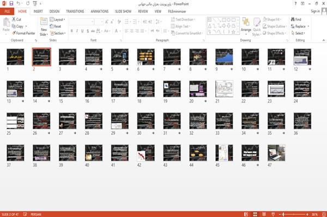This screenshot has height=217, width=327.
Task: Click the Help question mark icon
Action: [x=295, y=4]
